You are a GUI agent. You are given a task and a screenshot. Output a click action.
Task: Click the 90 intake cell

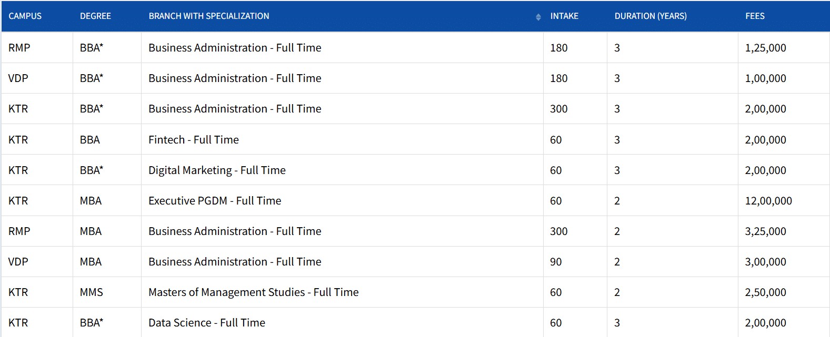point(556,262)
